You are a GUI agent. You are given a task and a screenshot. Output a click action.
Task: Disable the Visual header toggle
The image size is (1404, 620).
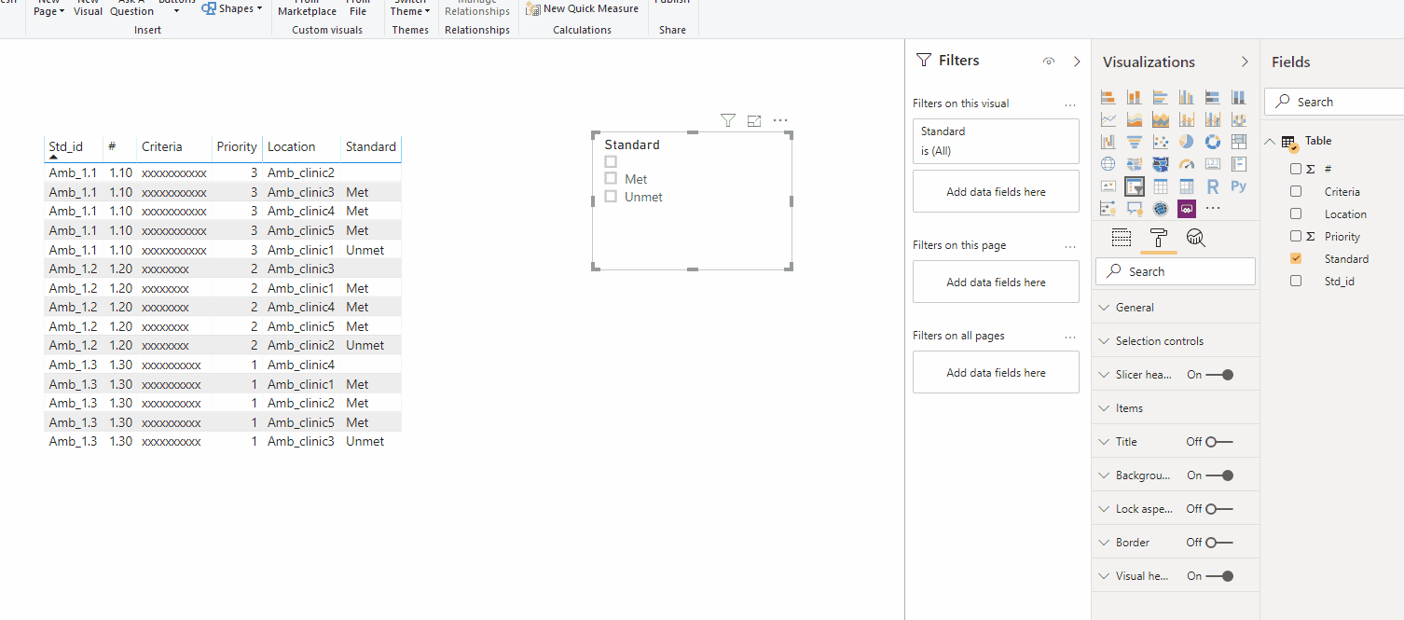pos(1219,576)
